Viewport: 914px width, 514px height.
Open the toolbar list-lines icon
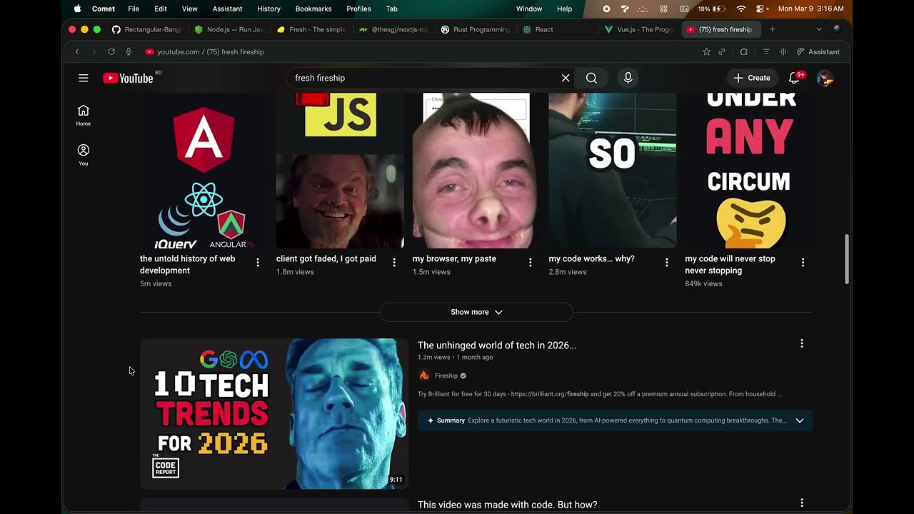[766, 51]
